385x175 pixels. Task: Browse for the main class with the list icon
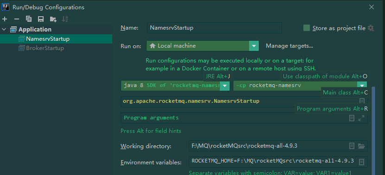coord(362,101)
